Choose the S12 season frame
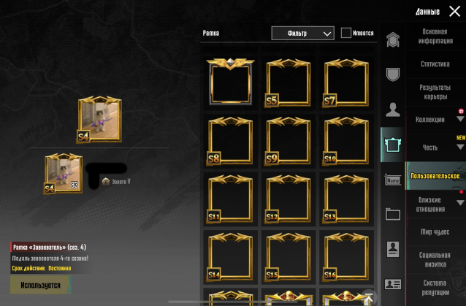Viewport: 466px width, 306px height. click(288, 199)
